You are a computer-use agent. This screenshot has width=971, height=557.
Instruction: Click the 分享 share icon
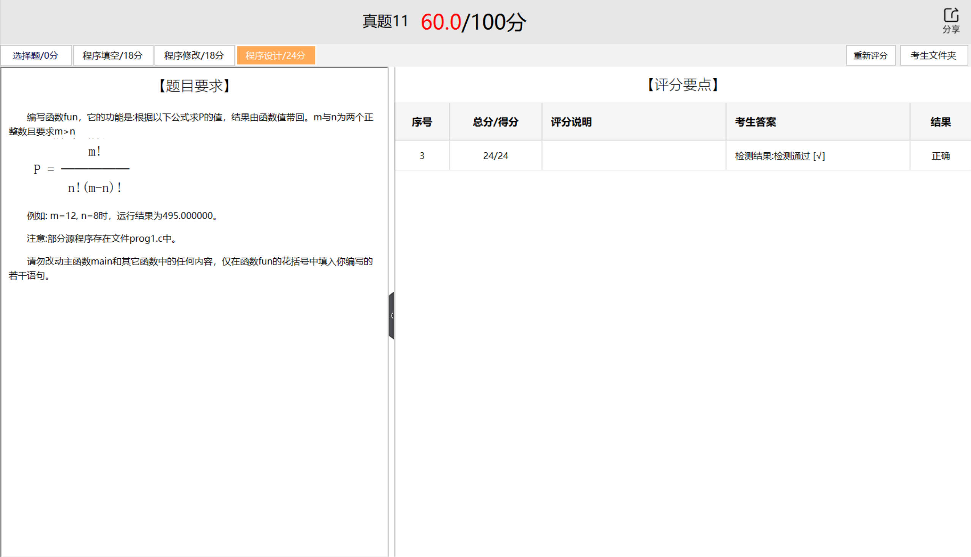tap(951, 21)
